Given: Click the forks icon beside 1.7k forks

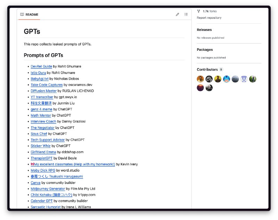Looking at the screenshot, I should tap(198, 11).
